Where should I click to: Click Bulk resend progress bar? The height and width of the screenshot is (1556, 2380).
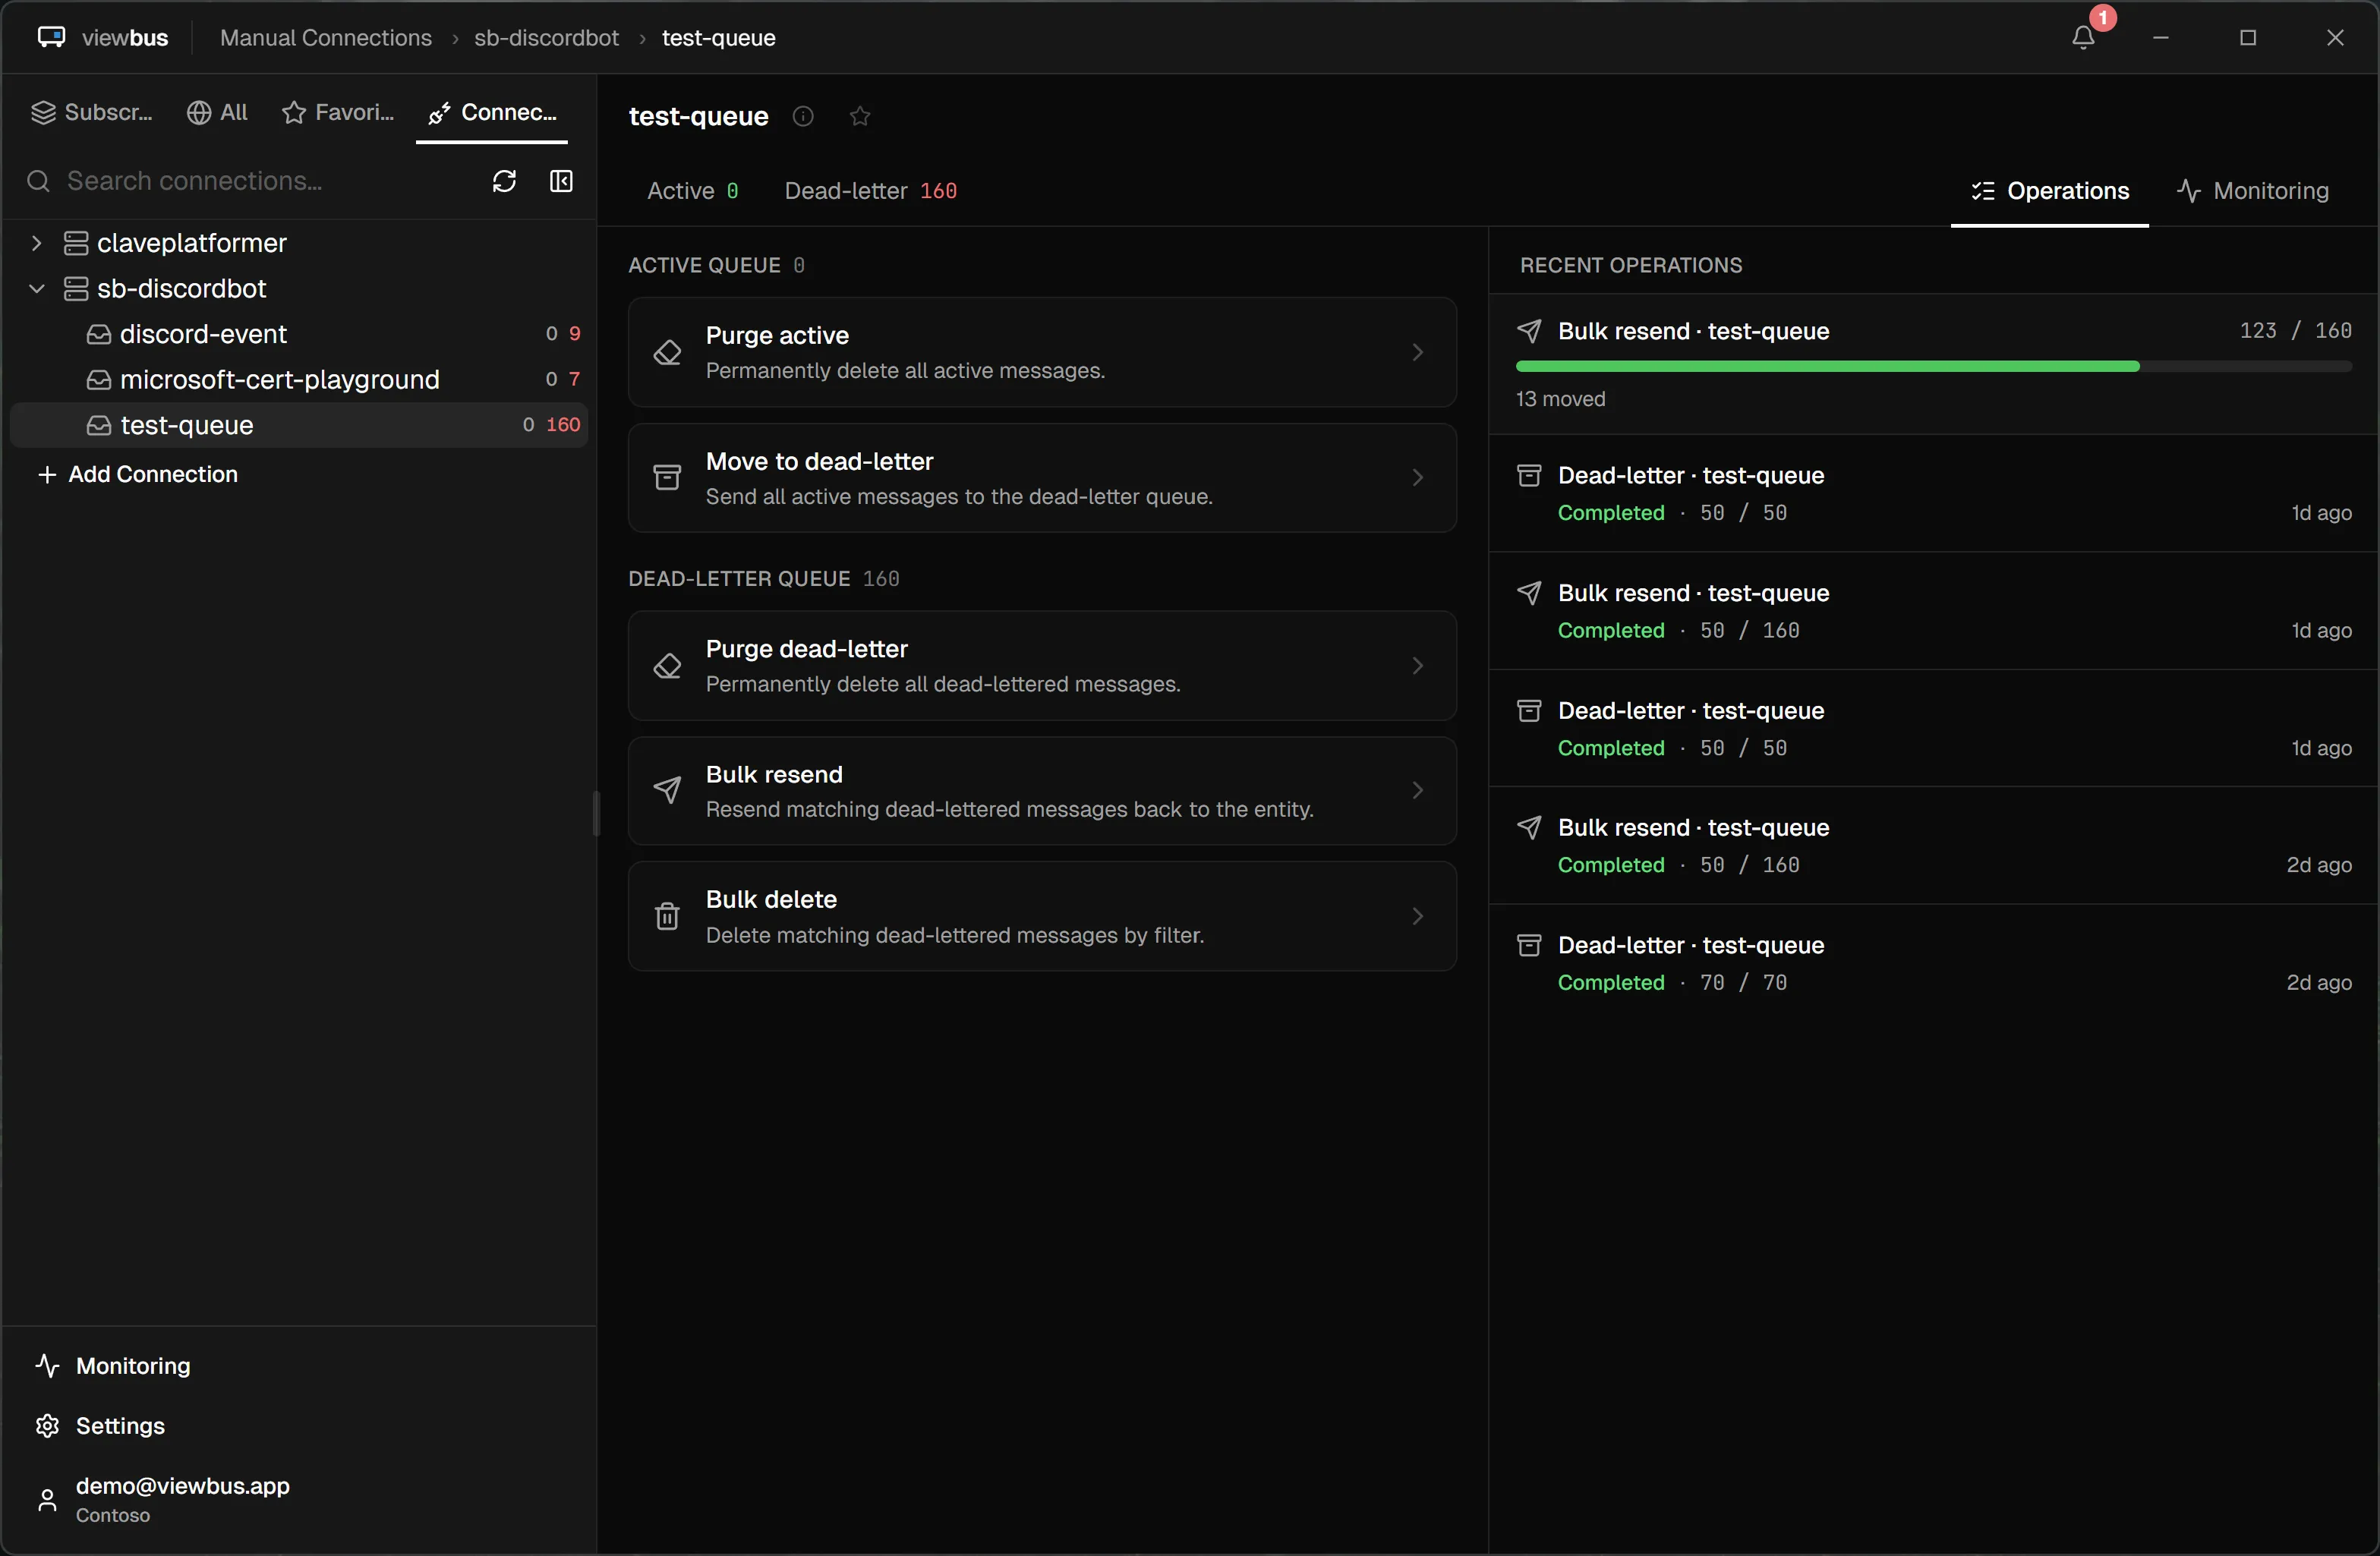pos(1934,367)
